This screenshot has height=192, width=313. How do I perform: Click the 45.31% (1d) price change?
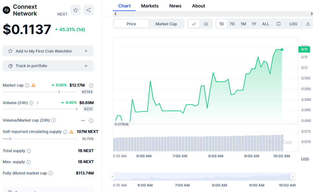(70, 30)
